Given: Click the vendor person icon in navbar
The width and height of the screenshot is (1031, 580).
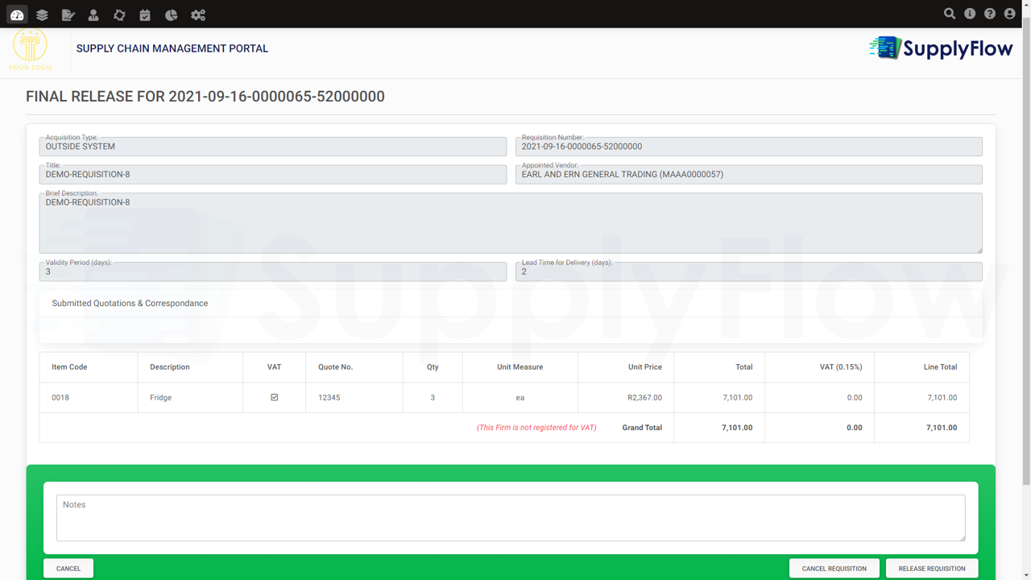Looking at the screenshot, I should [x=93, y=14].
